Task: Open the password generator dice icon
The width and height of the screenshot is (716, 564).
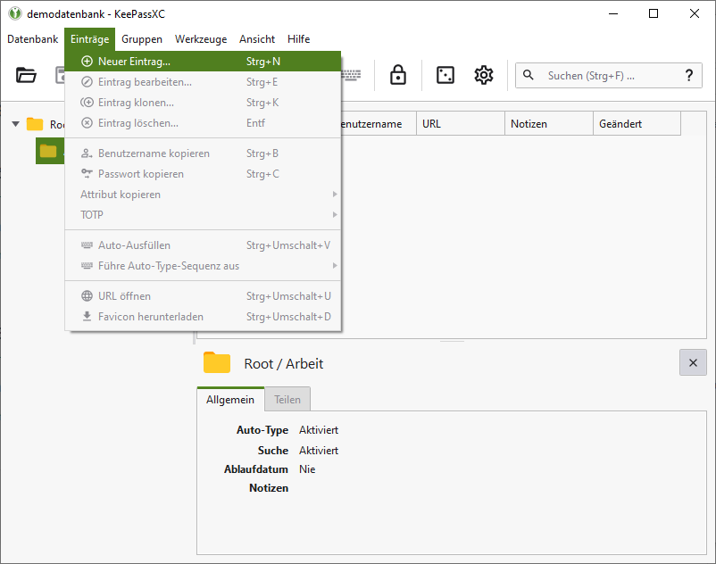Action: coord(445,76)
